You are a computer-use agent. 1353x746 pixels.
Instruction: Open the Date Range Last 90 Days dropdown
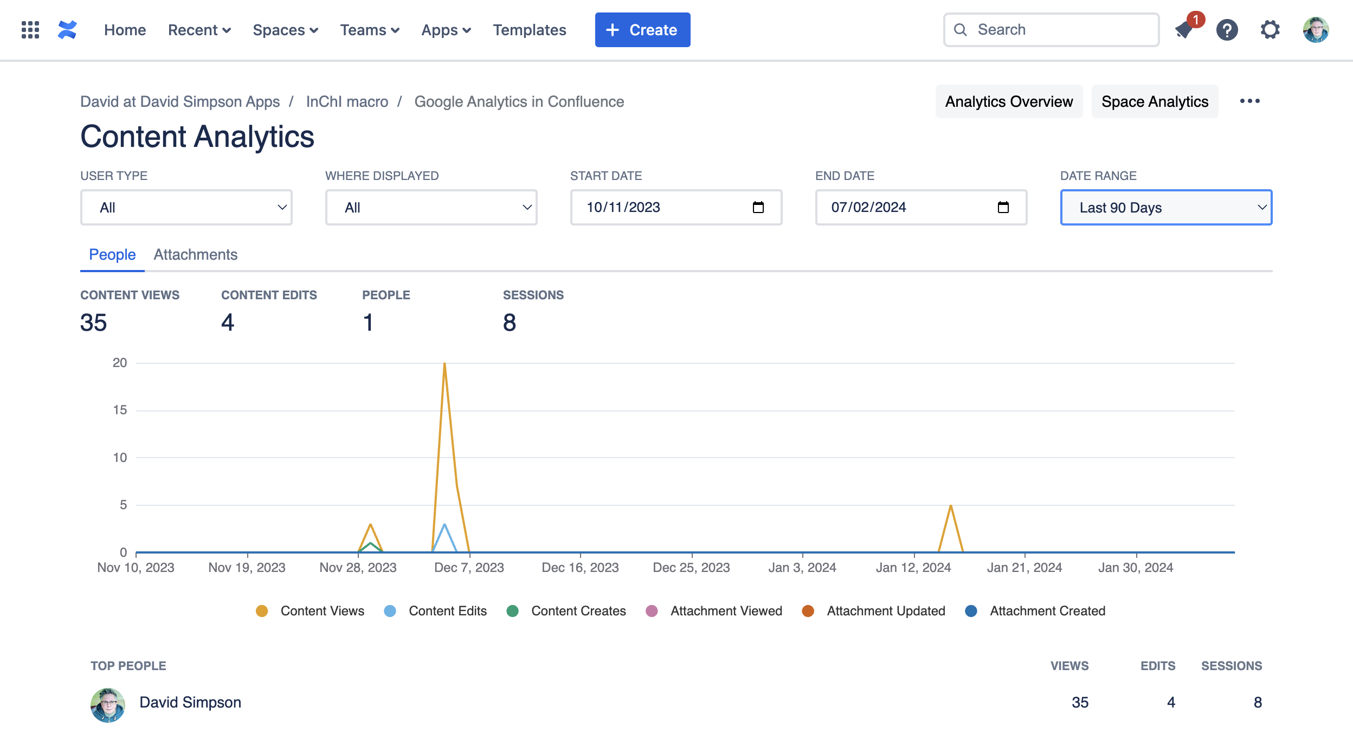point(1166,207)
